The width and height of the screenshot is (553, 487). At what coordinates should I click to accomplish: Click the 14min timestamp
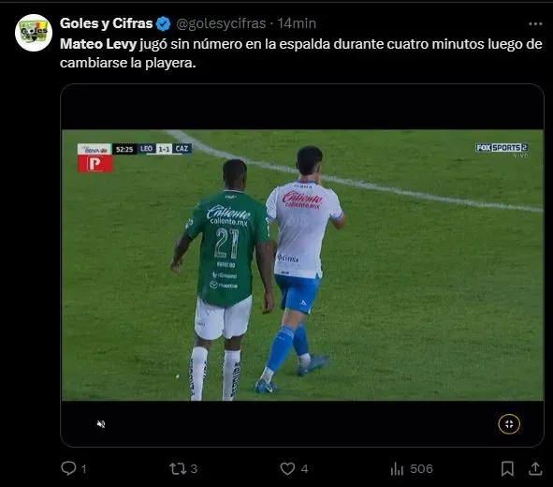click(x=297, y=23)
